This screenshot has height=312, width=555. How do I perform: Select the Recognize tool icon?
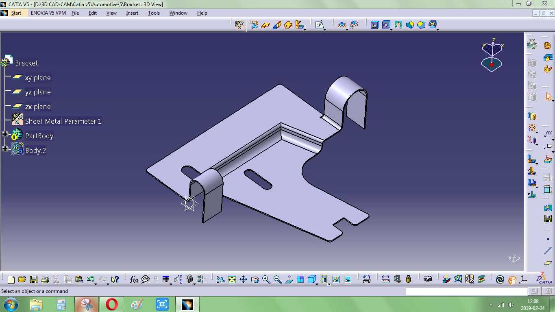click(254, 25)
